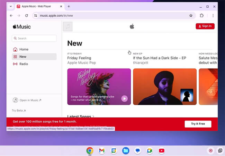Click the IT'S FRIDAY! eyebrow label
This screenshot has width=225, height=156.
(x=74, y=54)
